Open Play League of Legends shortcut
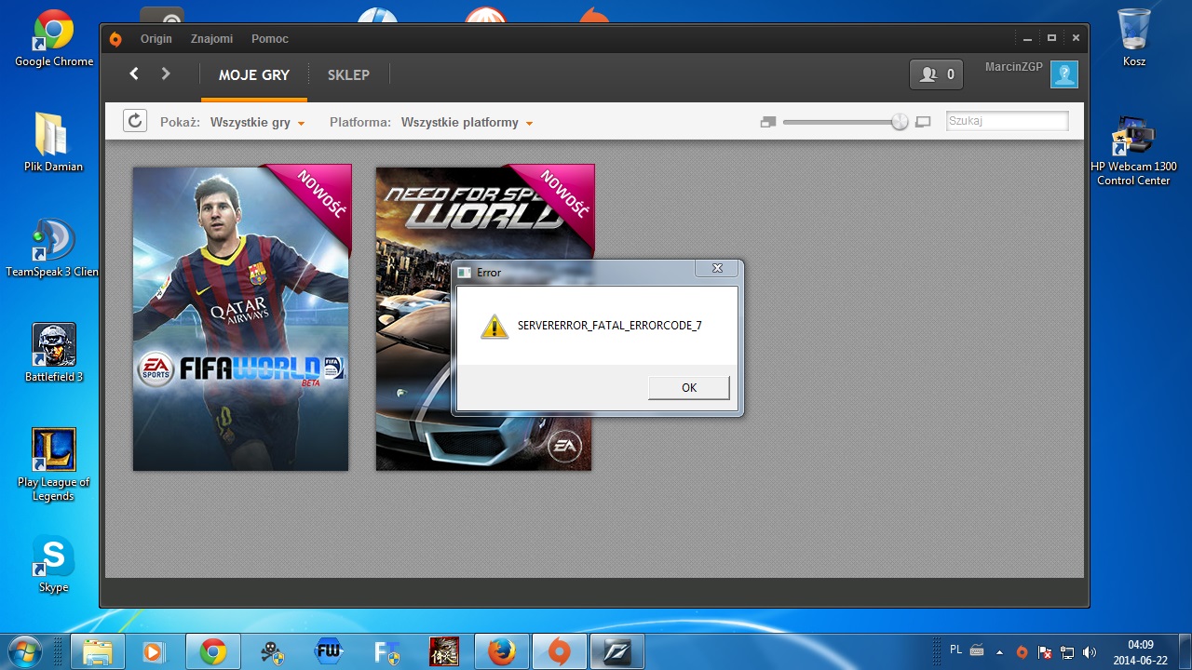 click(54, 464)
